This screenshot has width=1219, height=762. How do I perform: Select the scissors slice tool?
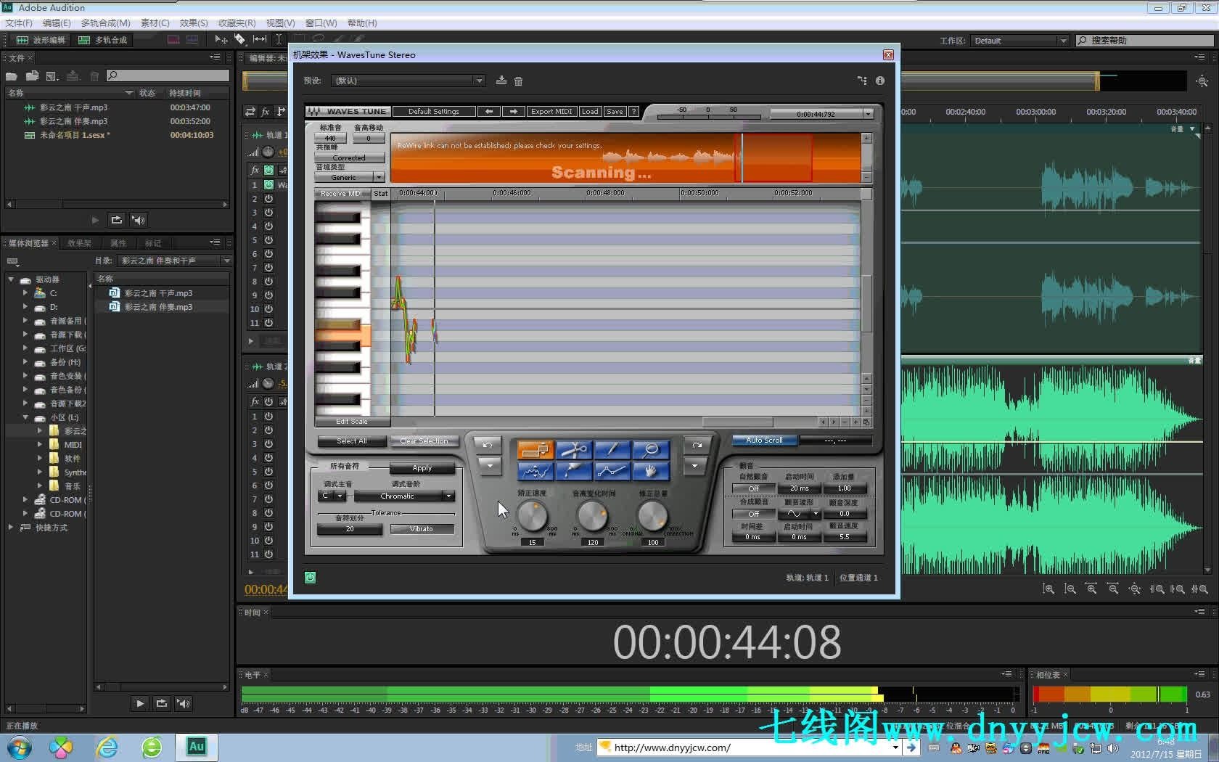click(x=574, y=450)
